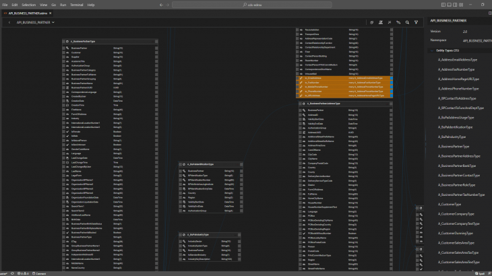
Task: Open the errors and warnings status indicator
Action: click(23, 273)
